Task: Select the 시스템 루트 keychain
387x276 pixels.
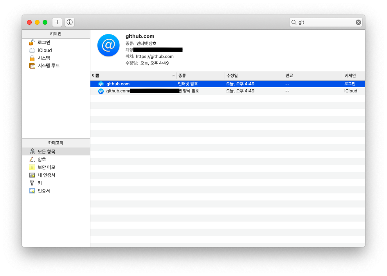Action: [x=56, y=66]
